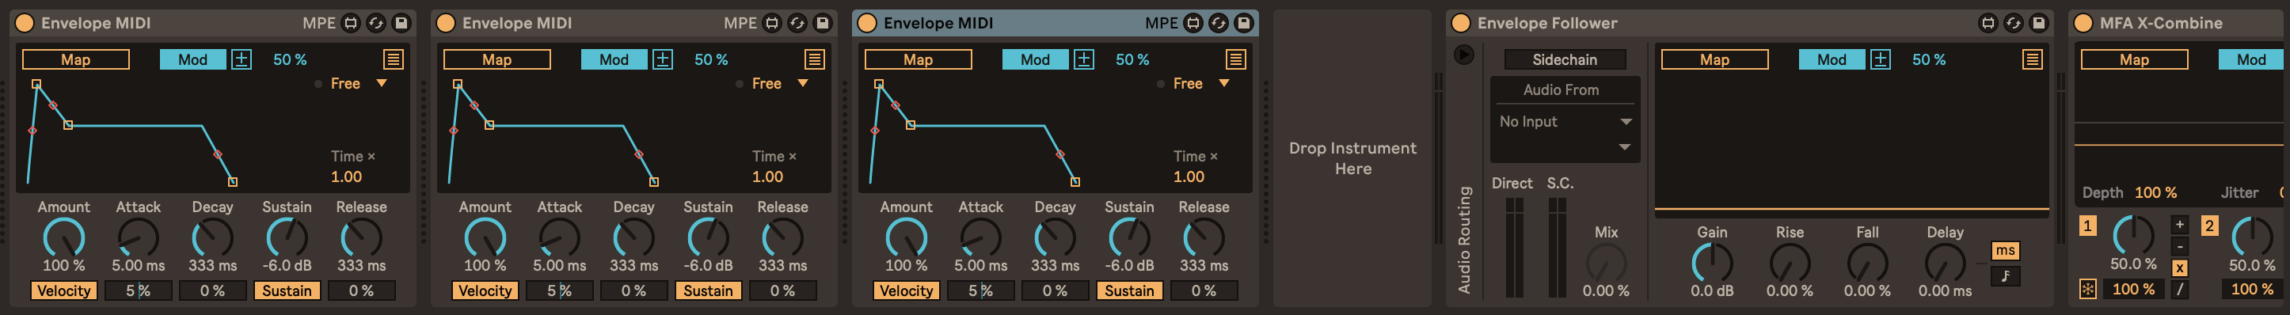Save Envelope Follower preset with disk icon

click(2039, 23)
